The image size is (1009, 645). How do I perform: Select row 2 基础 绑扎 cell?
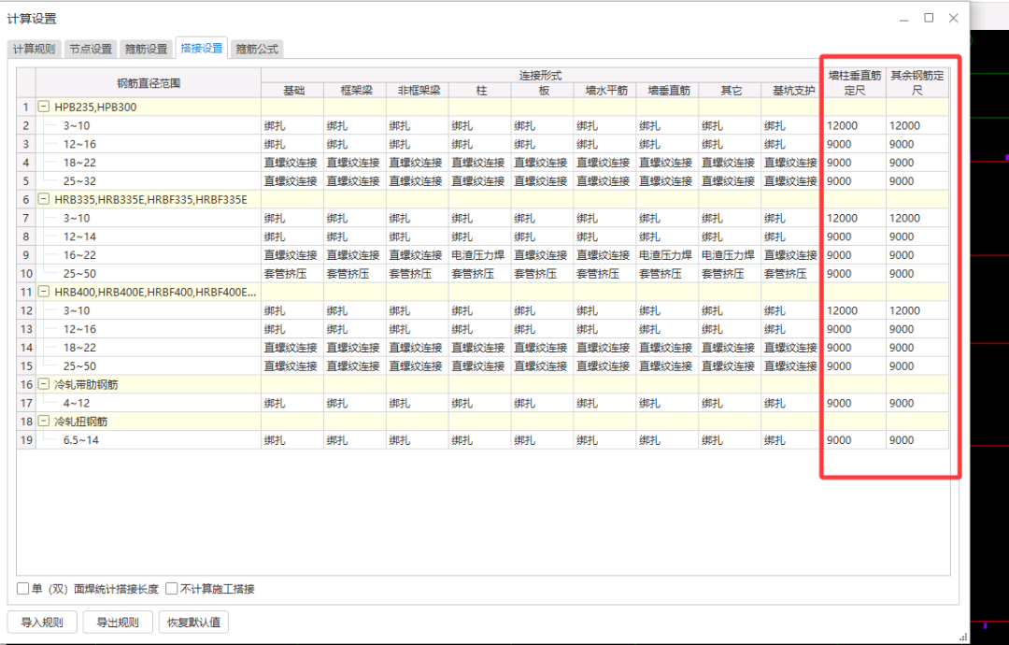[x=292, y=125]
